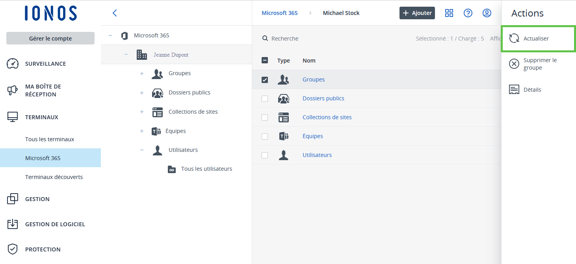
Task: Open Tous les terminaux in sidebar
Action: click(x=50, y=139)
